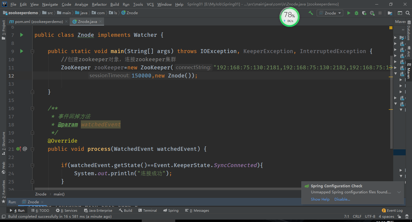
Task: Close the Znode run tab
Action: point(42,202)
